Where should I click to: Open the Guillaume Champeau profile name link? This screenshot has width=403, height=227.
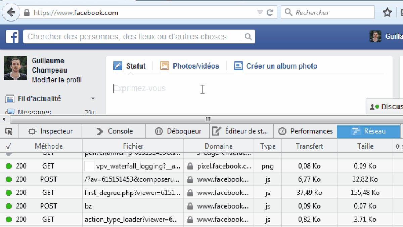point(49,66)
